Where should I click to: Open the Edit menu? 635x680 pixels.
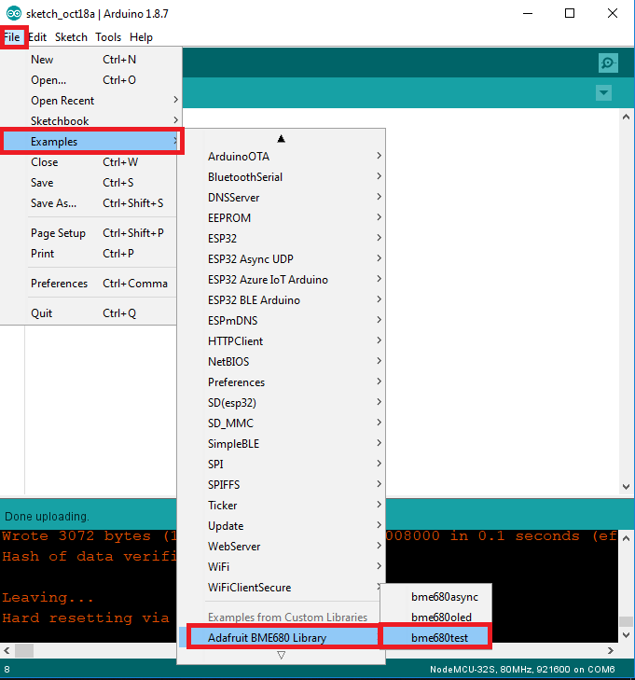coord(37,37)
